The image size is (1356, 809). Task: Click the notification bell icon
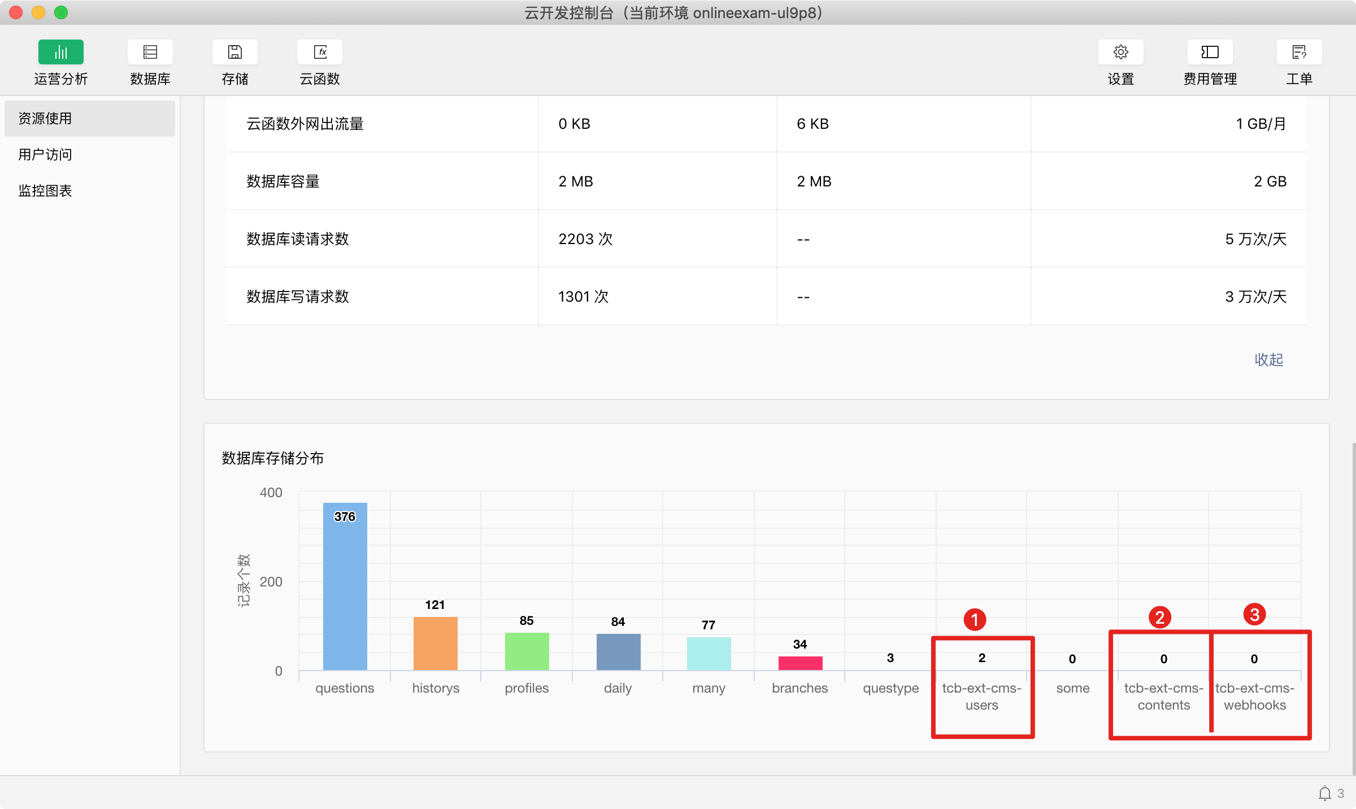[x=1324, y=793]
